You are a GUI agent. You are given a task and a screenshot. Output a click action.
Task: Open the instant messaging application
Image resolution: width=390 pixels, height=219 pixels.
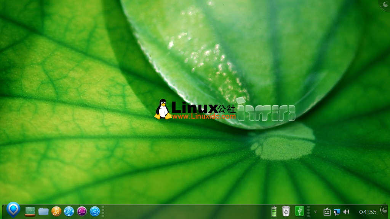[81, 212]
